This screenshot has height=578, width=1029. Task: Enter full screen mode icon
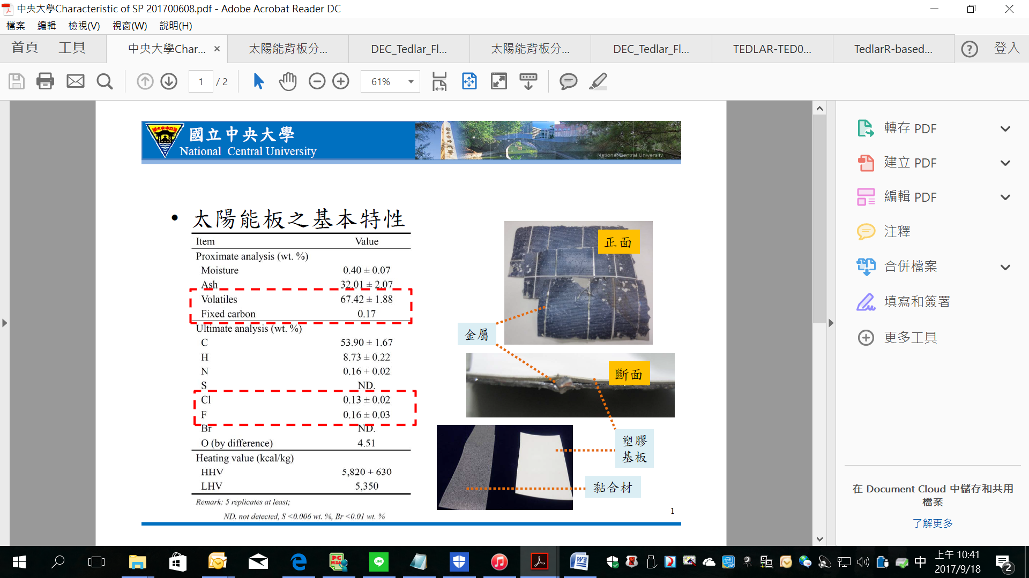click(x=498, y=81)
